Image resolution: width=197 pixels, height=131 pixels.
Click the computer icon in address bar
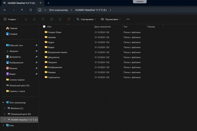pyautogui.click(x=40, y=10)
